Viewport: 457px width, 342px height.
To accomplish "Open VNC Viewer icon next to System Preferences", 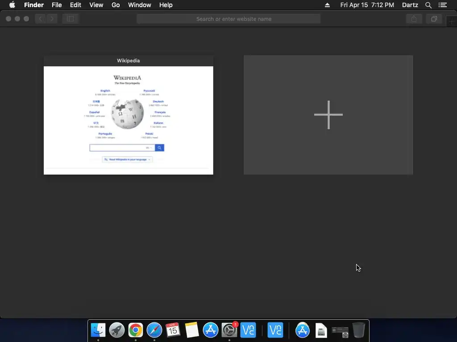I will coord(248,330).
